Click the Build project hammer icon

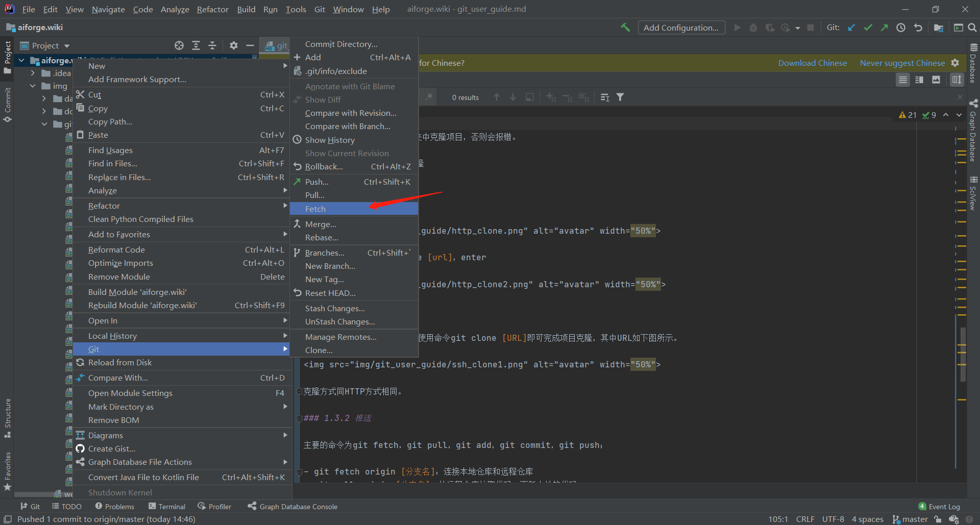pyautogui.click(x=625, y=28)
